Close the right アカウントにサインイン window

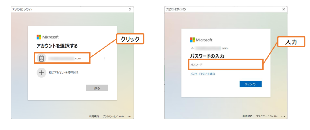[284, 9]
